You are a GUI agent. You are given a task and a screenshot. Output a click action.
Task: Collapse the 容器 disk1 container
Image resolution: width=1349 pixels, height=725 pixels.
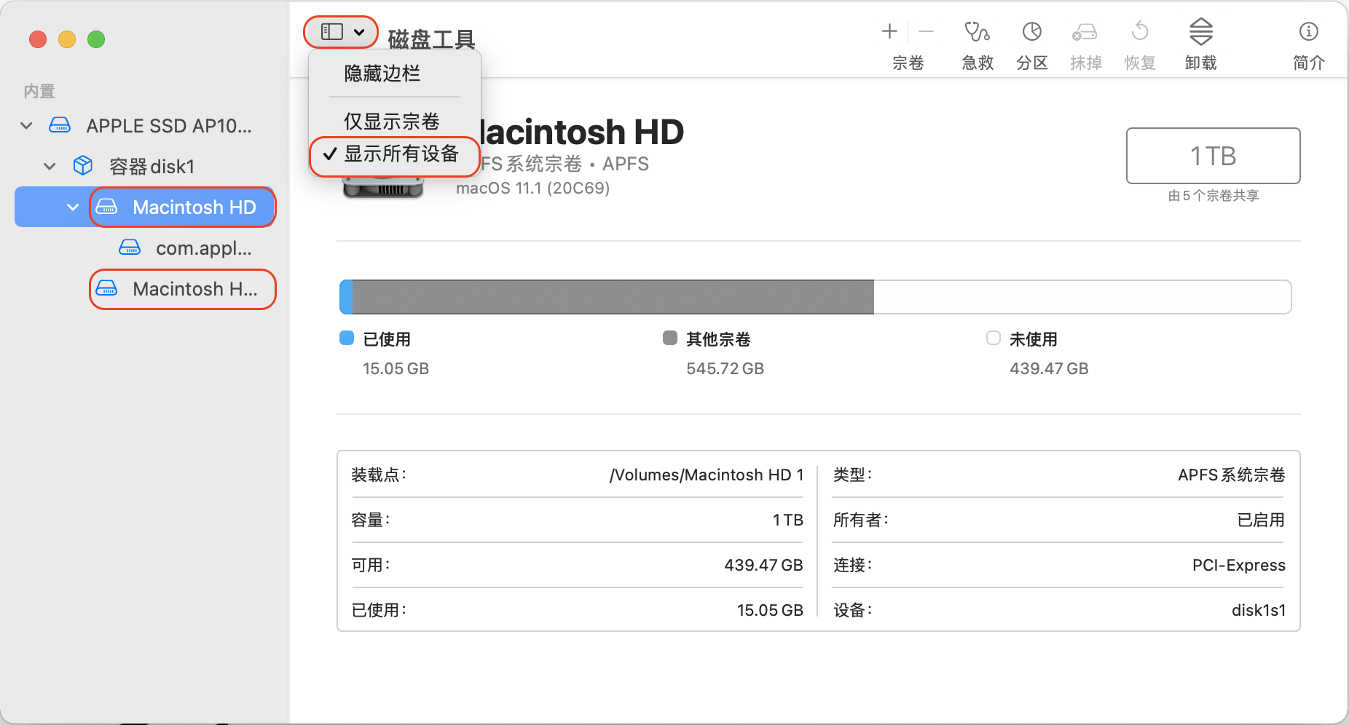pos(50,167)
